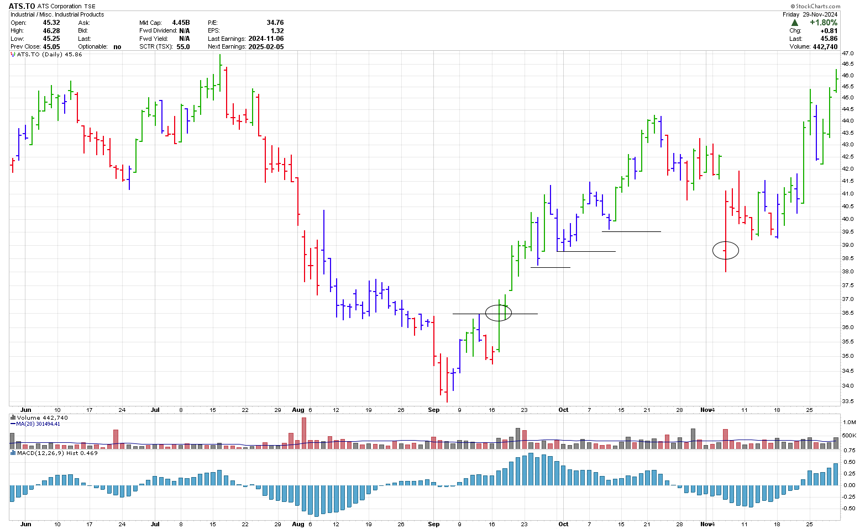Click the blue line marker before MA(20)

tap(13, 424)
